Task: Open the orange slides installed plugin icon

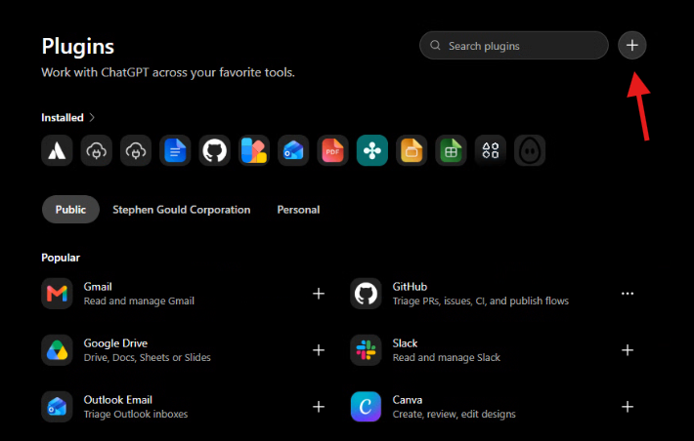Action: click(x=412, y=150)
